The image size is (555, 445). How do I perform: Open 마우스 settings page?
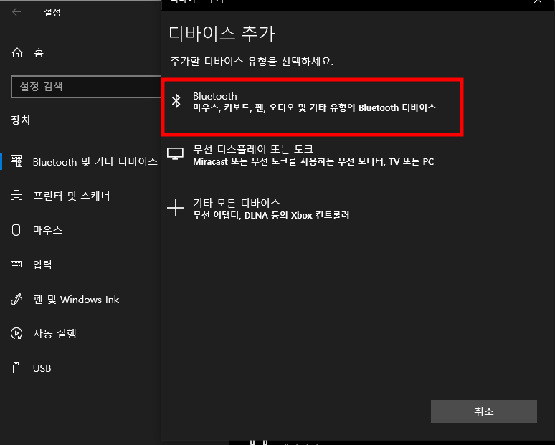(47, 230)
